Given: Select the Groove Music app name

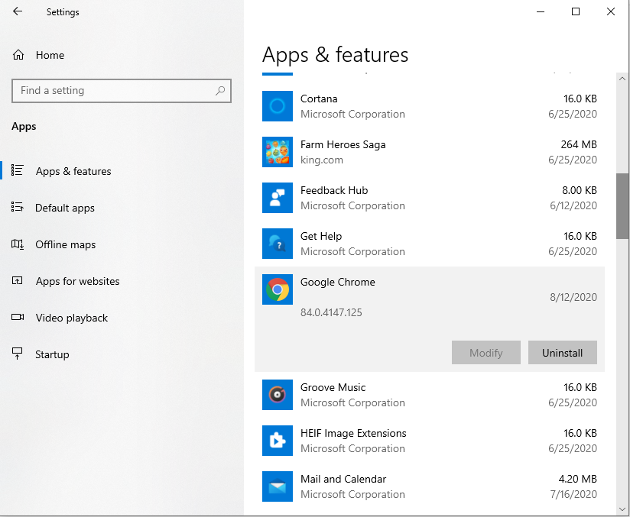Looking at the screenshot, I should click(333, 387).
